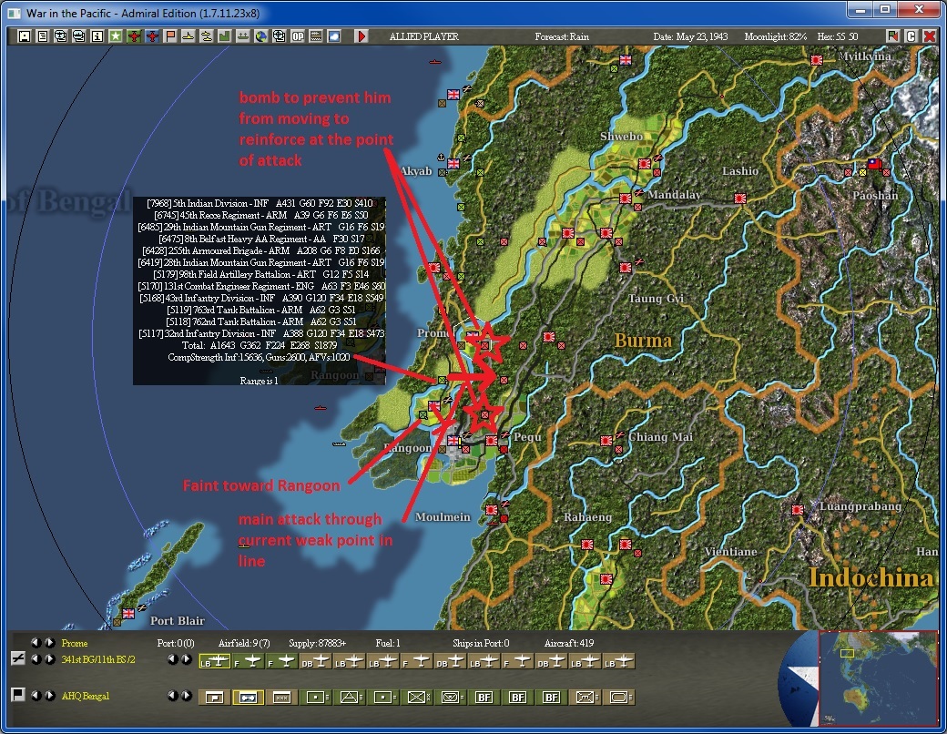Click 'Ships in Port: 0' status
Screen dimensions: 947x734
click(x=481, y=643)
